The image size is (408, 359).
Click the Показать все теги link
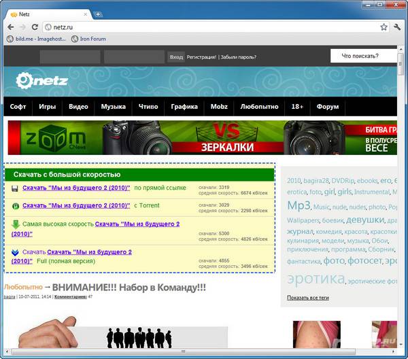[x=307, y=298]
